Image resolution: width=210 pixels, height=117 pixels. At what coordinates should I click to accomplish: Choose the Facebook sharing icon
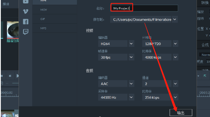coord(26,21)
